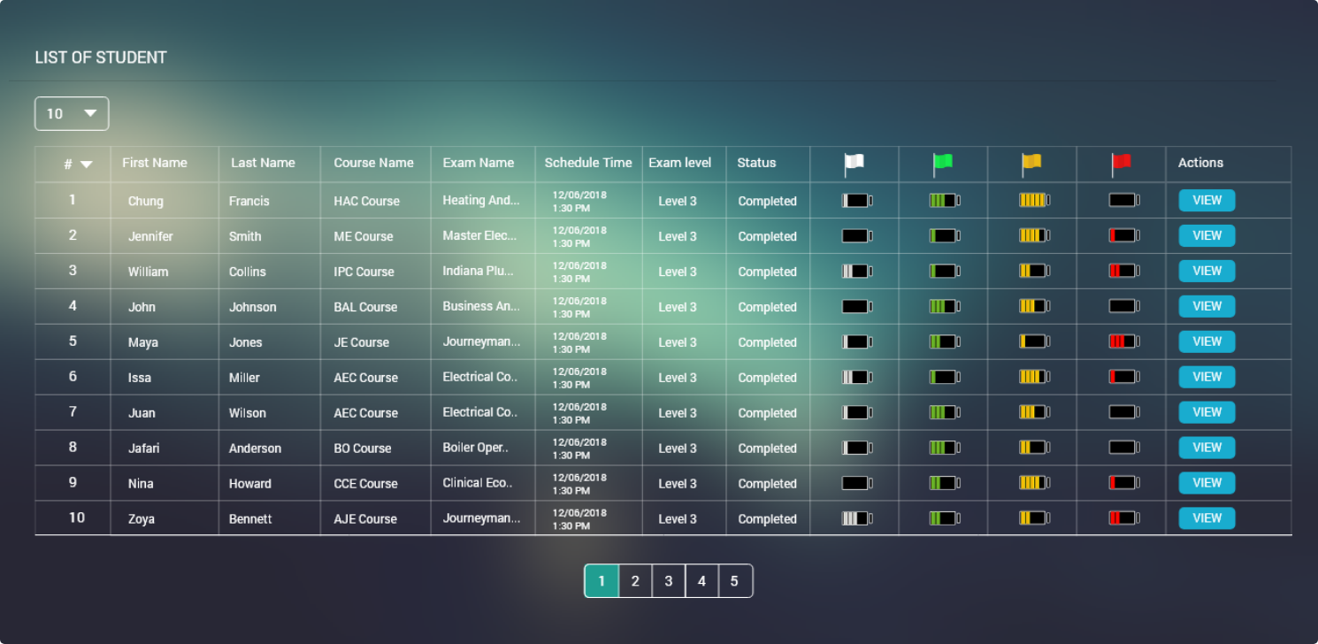
Task: Click Zoya Bennett's white flag battery indicator
Action: tap(856, 518)
